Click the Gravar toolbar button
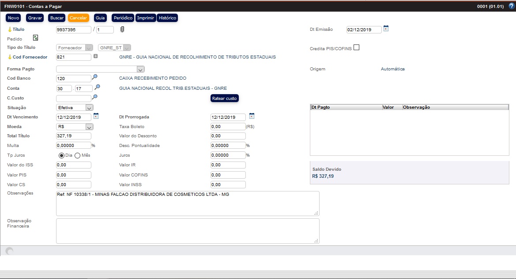This screenshot has height=279, width=516. (x=35, y=18)
